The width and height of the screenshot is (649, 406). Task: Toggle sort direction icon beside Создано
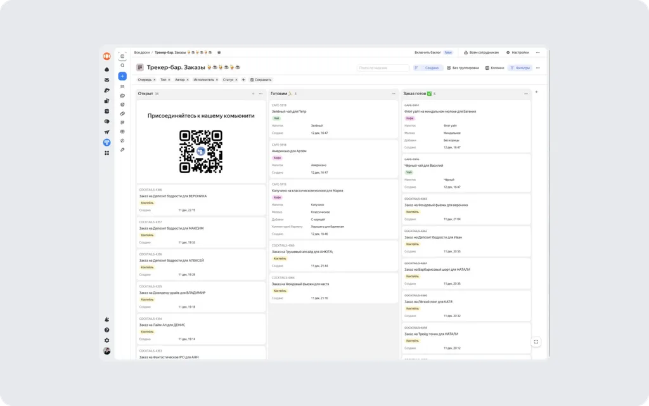(x=416, y=68)
